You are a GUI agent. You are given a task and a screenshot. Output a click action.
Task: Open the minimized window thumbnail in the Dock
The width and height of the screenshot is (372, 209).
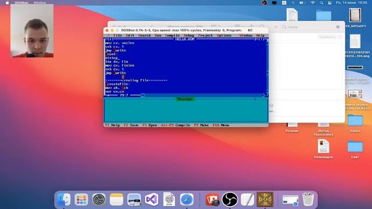point(291,200)
